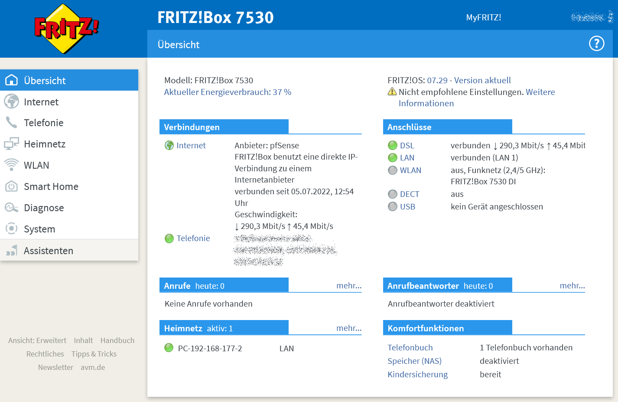Viewport: 618px width, 402px height.
Task: Open the avm.de footer link
Action: click(93, 367)
